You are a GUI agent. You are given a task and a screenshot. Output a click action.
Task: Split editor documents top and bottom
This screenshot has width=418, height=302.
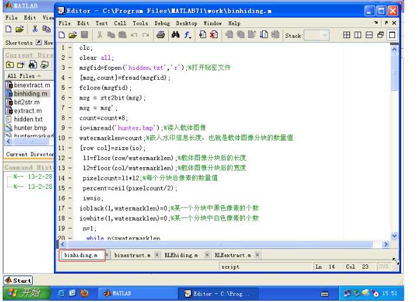pyautogui.click(x=369, y=35)
